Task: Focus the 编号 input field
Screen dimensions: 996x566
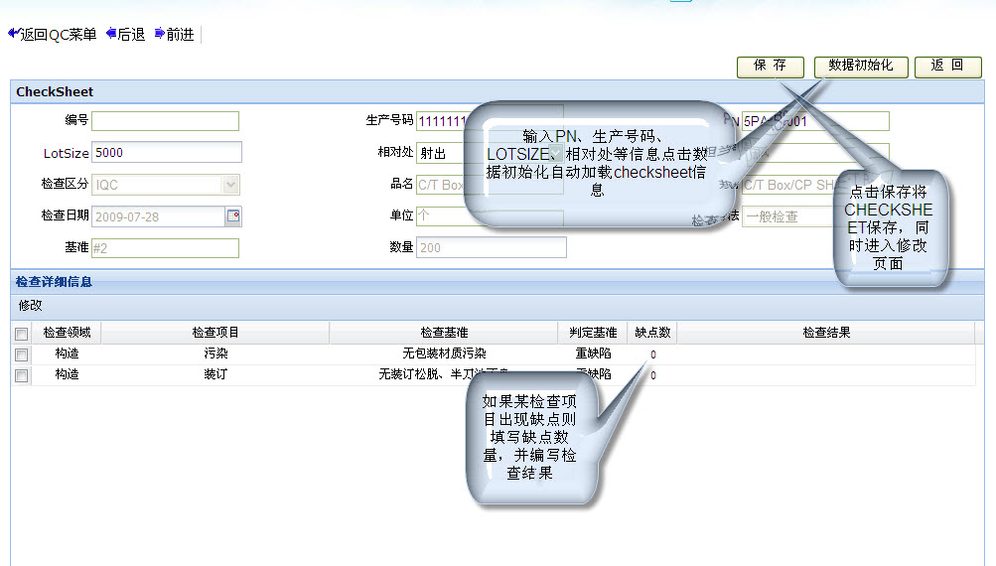Action: [165, 121]
